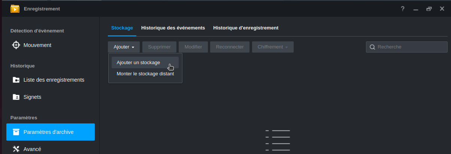Switch to Historique des événements tab
451x154 pixels.
pos(173,28)
